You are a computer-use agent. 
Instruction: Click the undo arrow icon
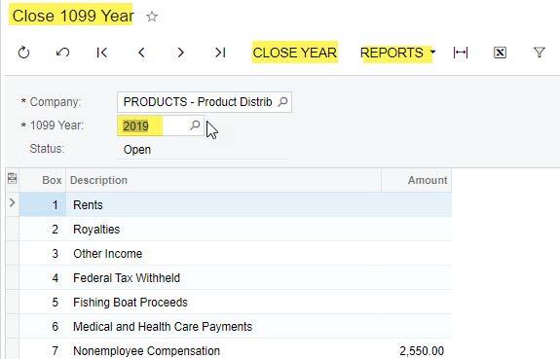[x=62, y=53]
